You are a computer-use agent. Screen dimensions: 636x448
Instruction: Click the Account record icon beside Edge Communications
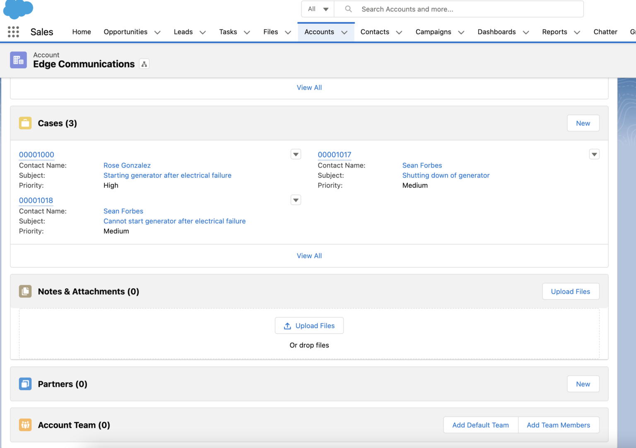[x=18, y=60]
